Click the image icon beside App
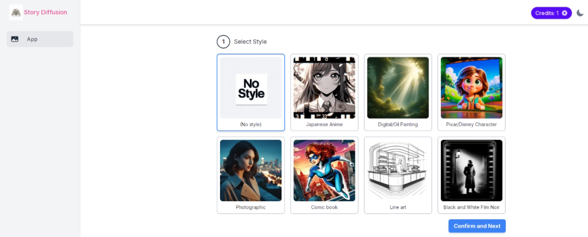 coord(15,39)
